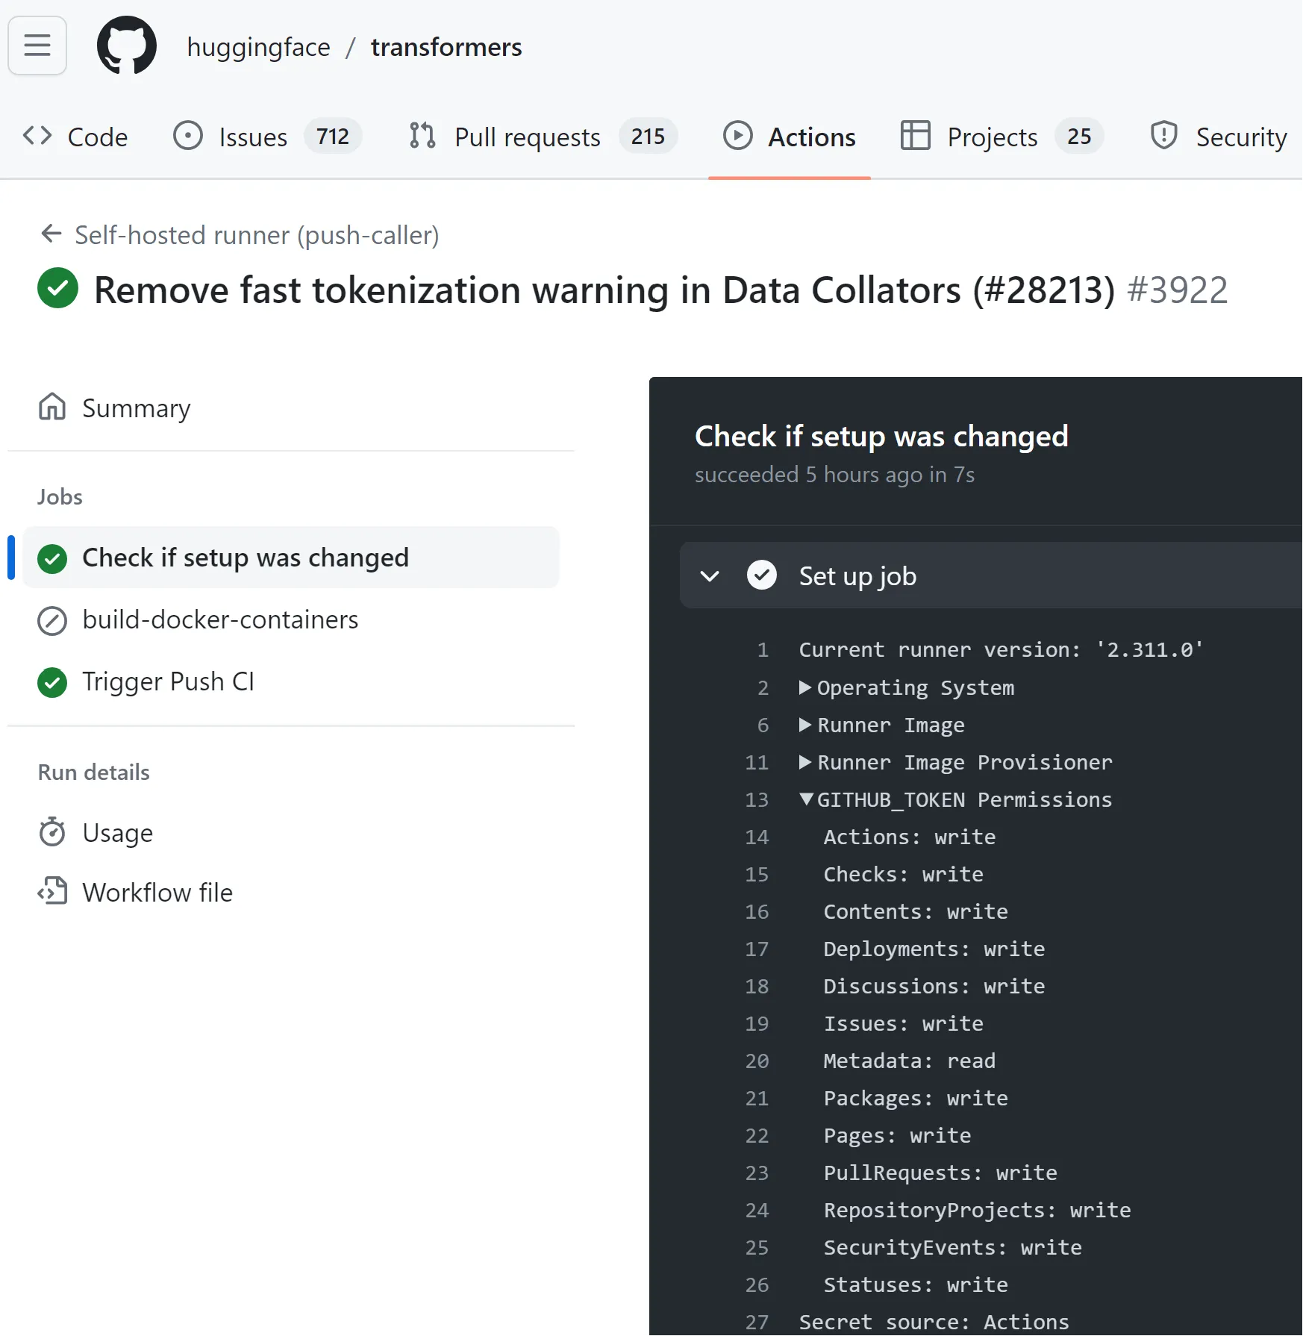Click the skipped status icon for build-docker-containers

click(52, 620)
